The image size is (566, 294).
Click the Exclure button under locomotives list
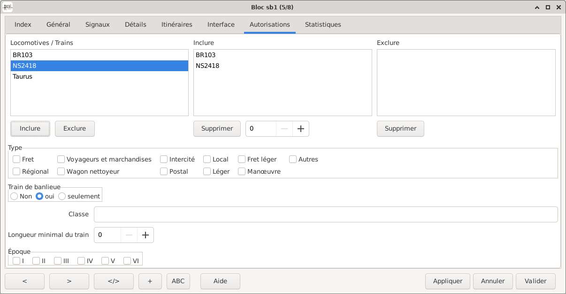click(75, 129)
